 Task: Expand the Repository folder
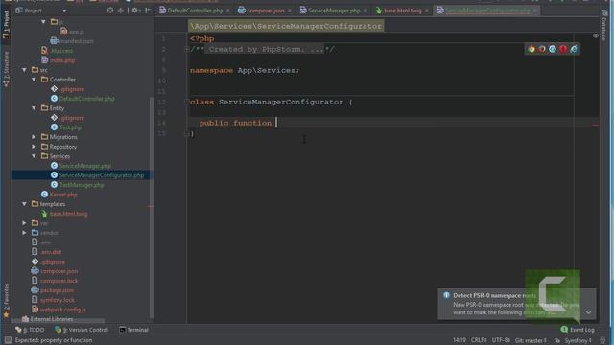(x=35, y=147)
